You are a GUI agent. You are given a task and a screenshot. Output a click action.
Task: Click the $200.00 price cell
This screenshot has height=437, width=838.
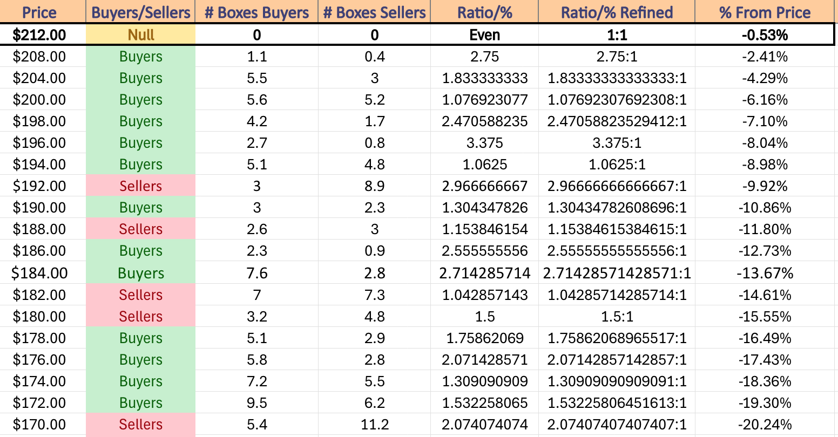pos(43,99)
